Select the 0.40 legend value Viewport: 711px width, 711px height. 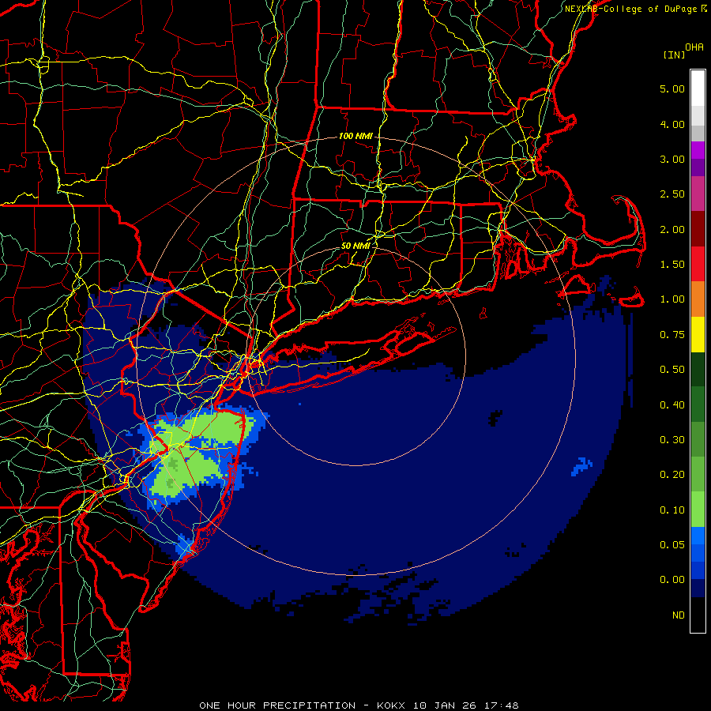pos(672,405)
